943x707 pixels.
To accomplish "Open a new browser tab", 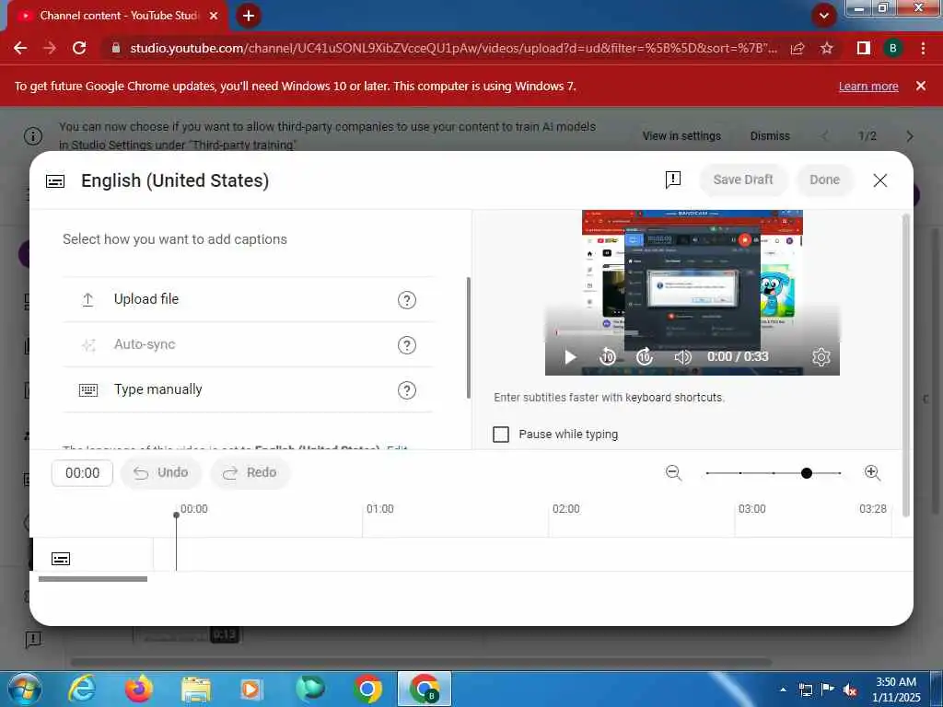I will (249, 16).
